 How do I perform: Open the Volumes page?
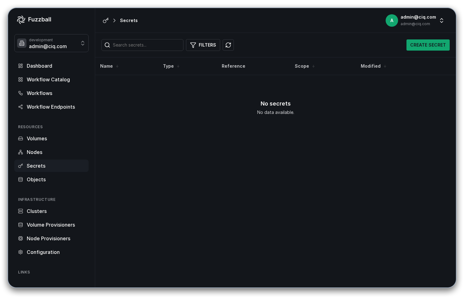point(51,138)
